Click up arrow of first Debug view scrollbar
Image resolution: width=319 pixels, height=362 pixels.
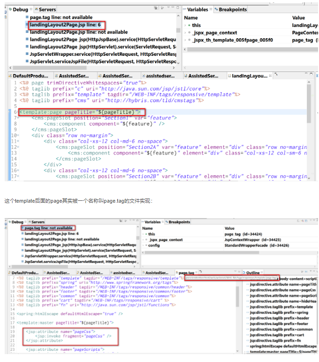(178, 16)
